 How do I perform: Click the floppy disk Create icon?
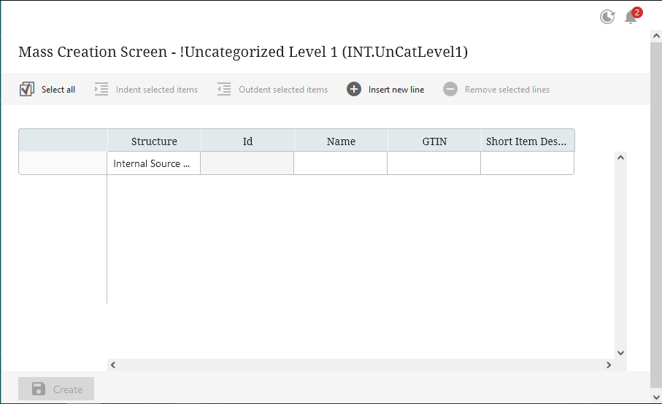point(39,389)
